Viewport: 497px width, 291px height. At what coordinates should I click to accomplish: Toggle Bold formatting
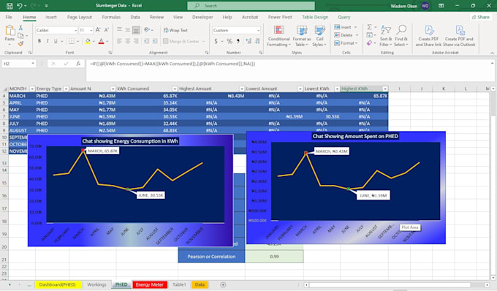39,41
